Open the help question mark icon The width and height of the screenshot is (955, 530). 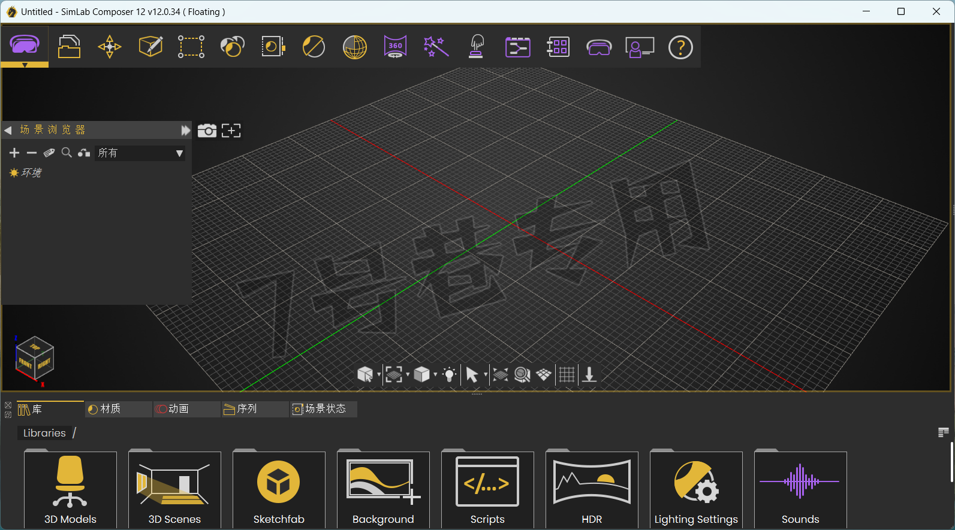[680, 47]
